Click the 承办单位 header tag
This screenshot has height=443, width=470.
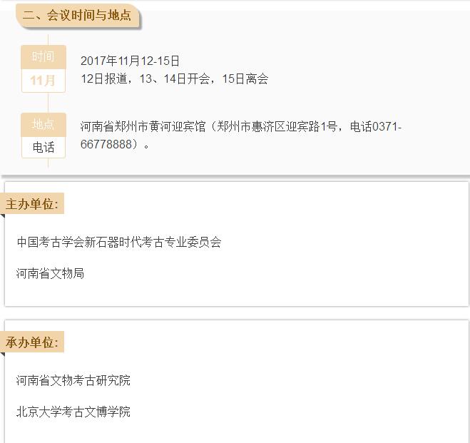[x=33, y=342]
